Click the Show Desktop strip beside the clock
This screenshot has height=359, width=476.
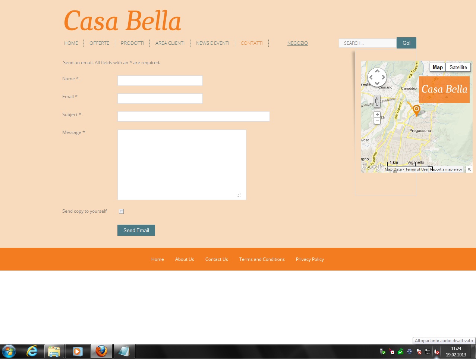[473, 352]
